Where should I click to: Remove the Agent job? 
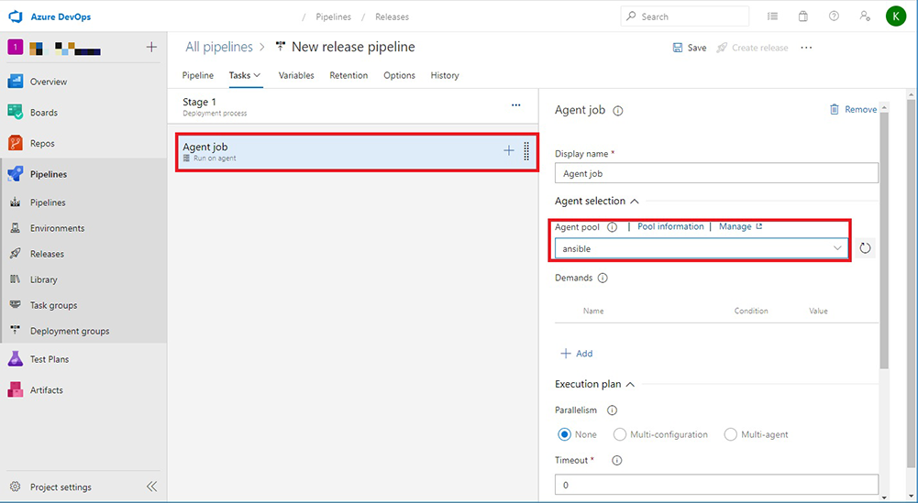pyautogui.click(x=853, y=109)
